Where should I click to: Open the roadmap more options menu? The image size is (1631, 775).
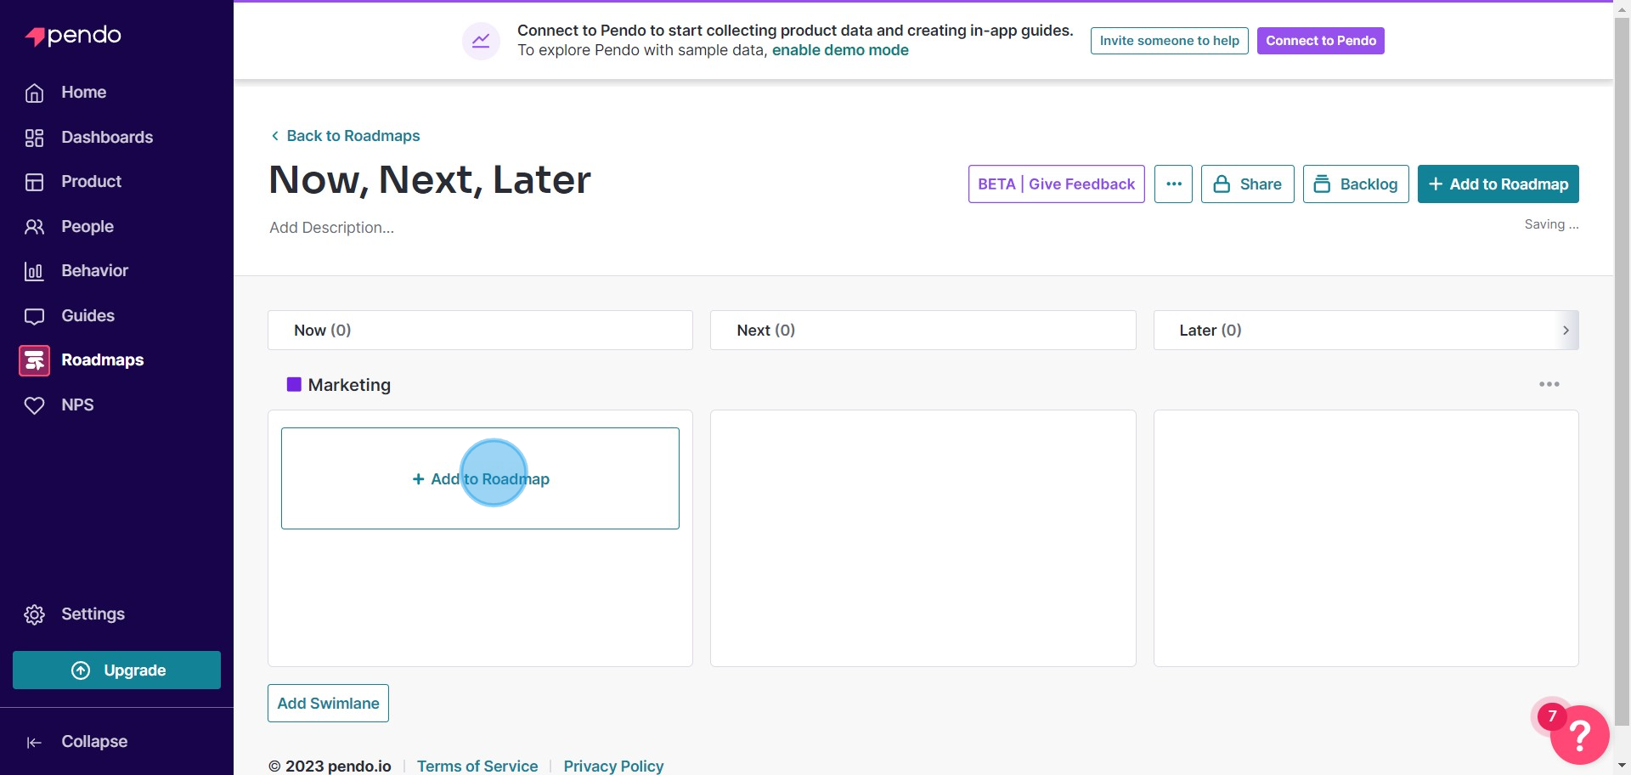click(x=1173, y=184)
